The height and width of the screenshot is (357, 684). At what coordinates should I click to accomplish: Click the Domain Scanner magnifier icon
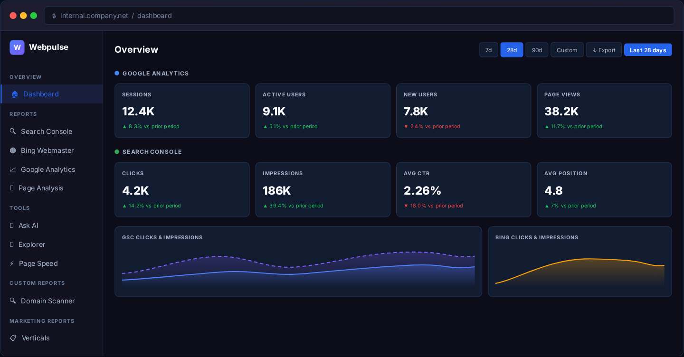pyautogui.click(x=13, y=301)
